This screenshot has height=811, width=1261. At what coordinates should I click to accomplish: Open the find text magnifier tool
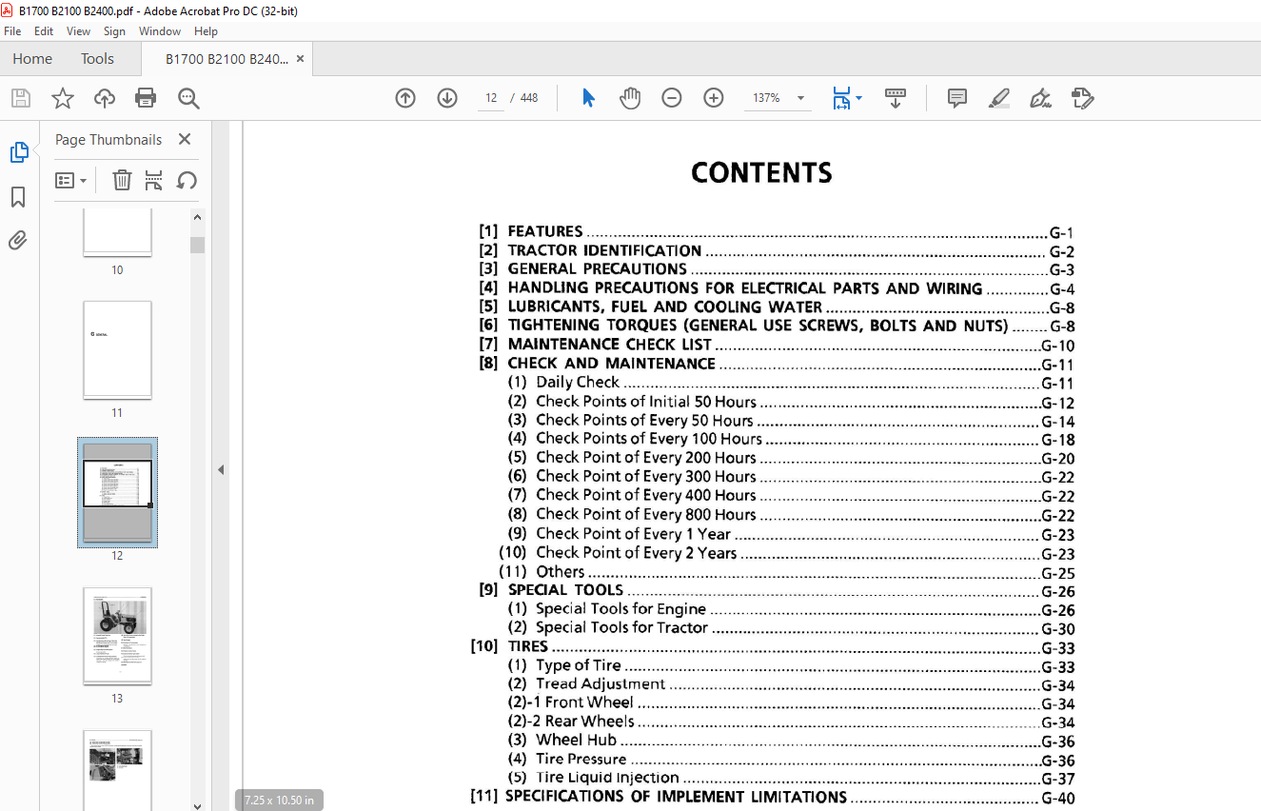(x=188, y=98)
